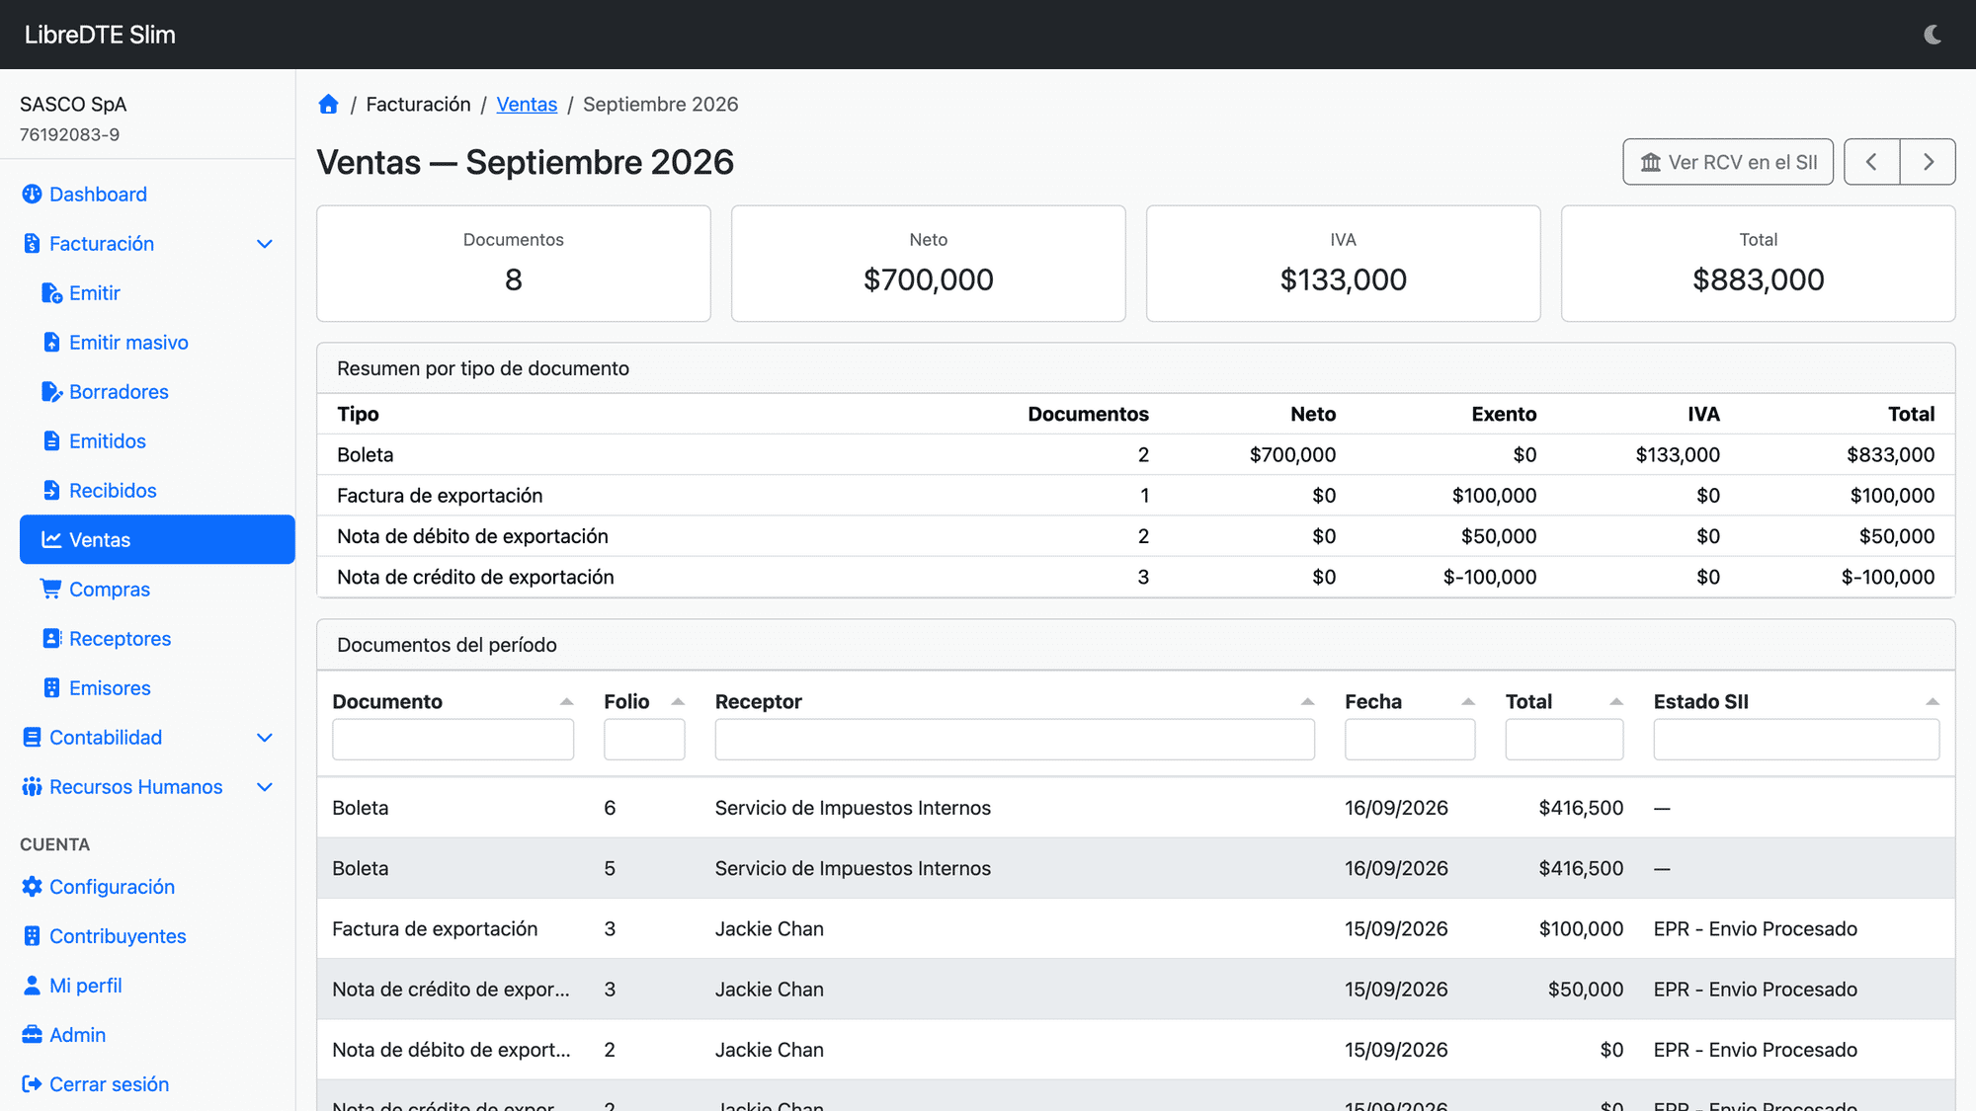Click the Compras shopping cart icon
The height and width of the screenshot is (1111, 1976).
coord(51,590)
